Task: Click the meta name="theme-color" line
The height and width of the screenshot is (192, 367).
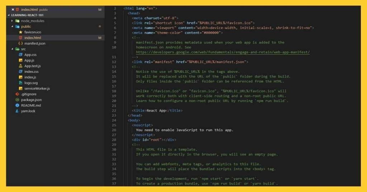Action: [x=177, y=32]
